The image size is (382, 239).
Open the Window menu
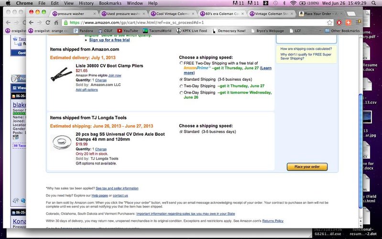[135, 3]
